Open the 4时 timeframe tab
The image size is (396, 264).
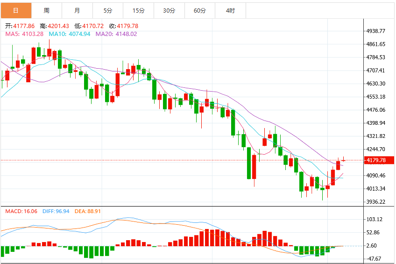pyautogui.click(x=231, y=11)
